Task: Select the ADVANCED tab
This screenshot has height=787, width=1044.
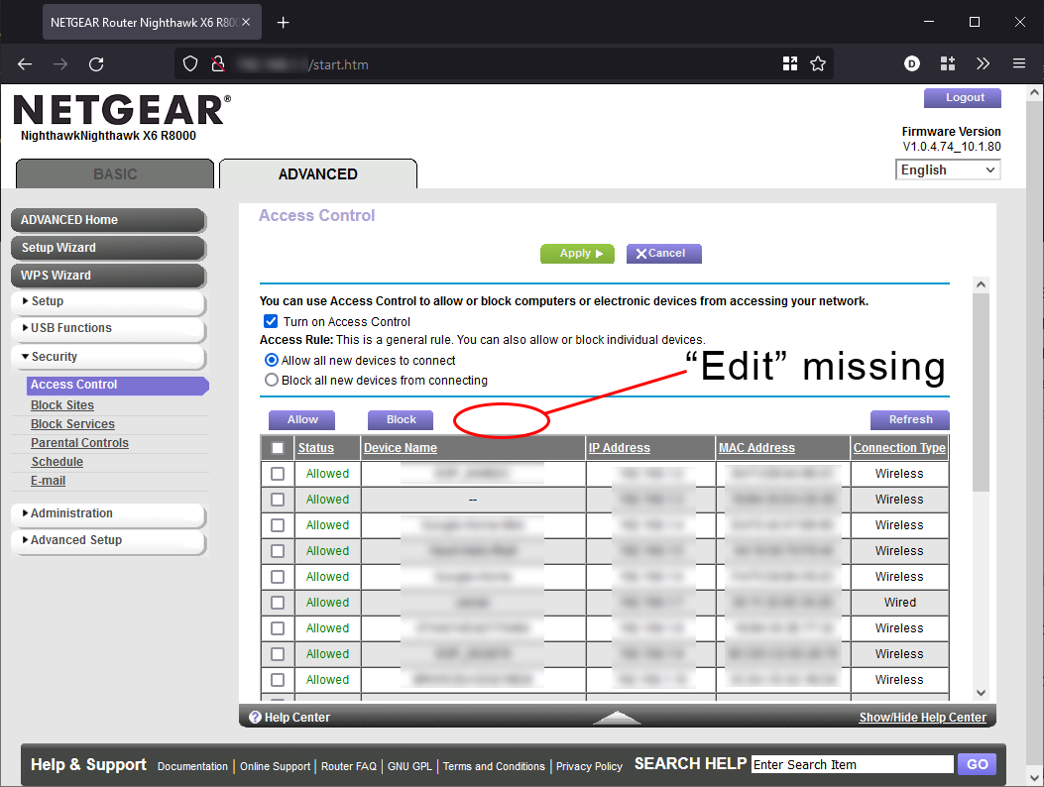Action: coord(317,173)
